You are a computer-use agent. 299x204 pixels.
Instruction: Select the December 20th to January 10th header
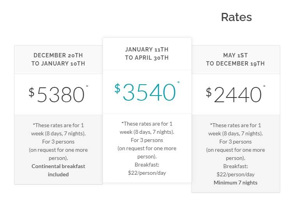[58, 59]
